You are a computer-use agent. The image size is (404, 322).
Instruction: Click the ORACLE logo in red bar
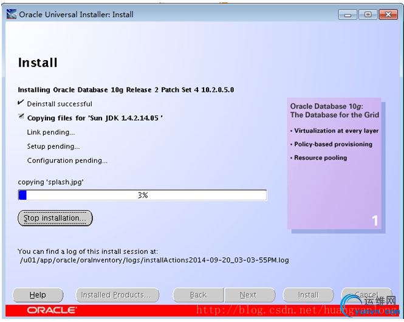coord(52,310)
